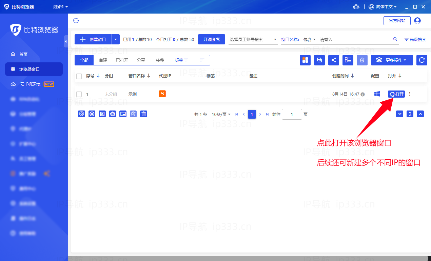Click the up-chevron button at list bottom right

tap(420, 114)
